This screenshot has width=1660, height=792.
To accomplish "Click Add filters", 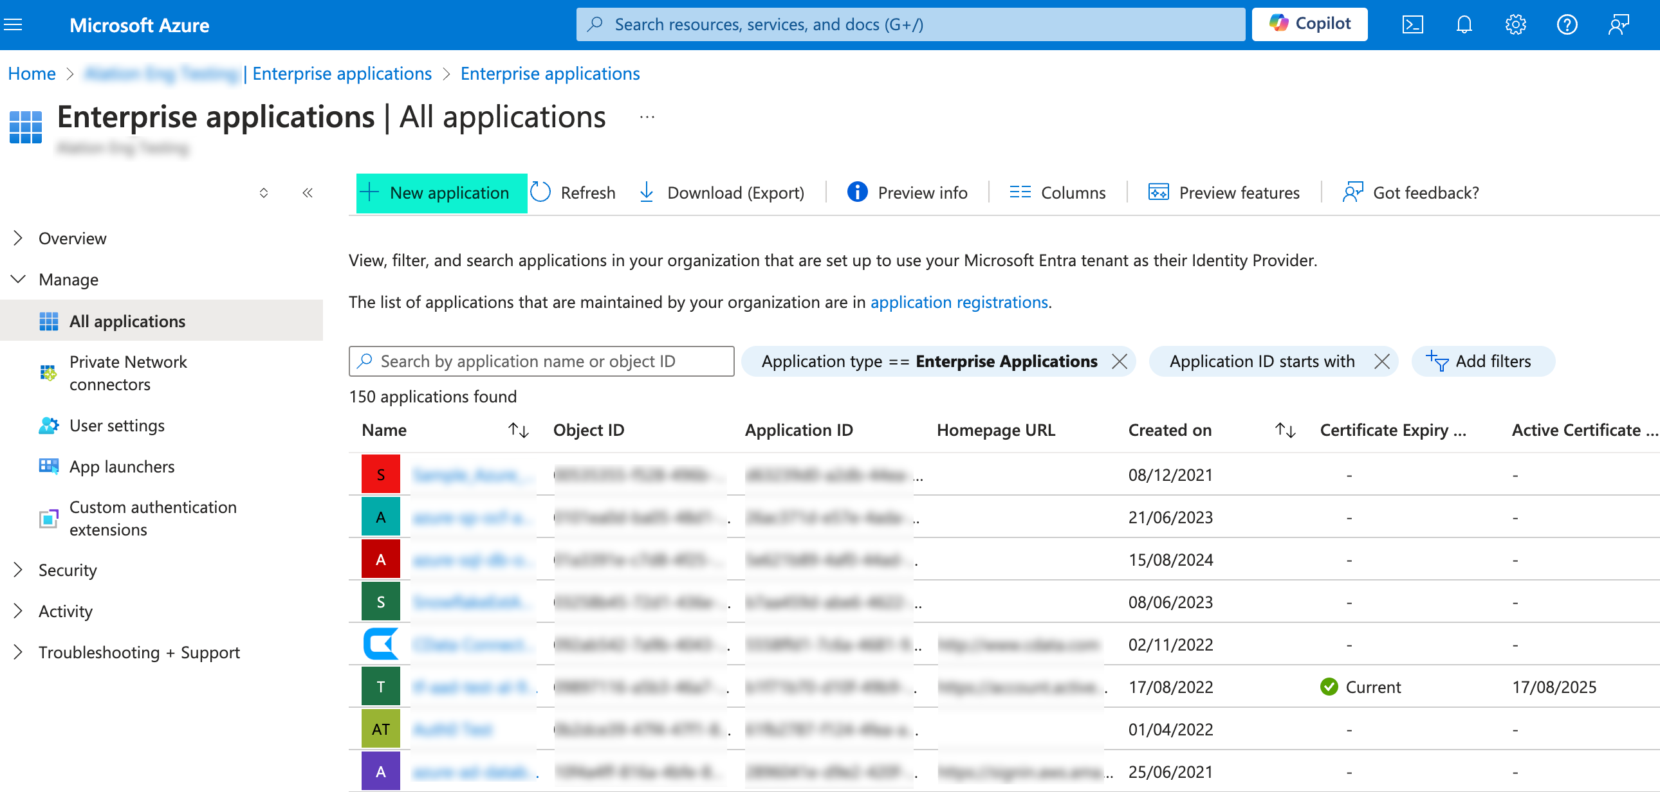I will [x=1483, y=361].
